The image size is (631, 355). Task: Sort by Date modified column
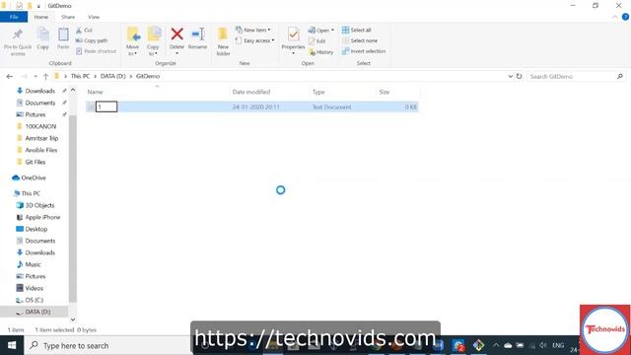point(251,92)
